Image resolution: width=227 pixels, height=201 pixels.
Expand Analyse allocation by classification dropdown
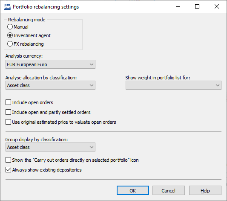(x=50, y=85)
